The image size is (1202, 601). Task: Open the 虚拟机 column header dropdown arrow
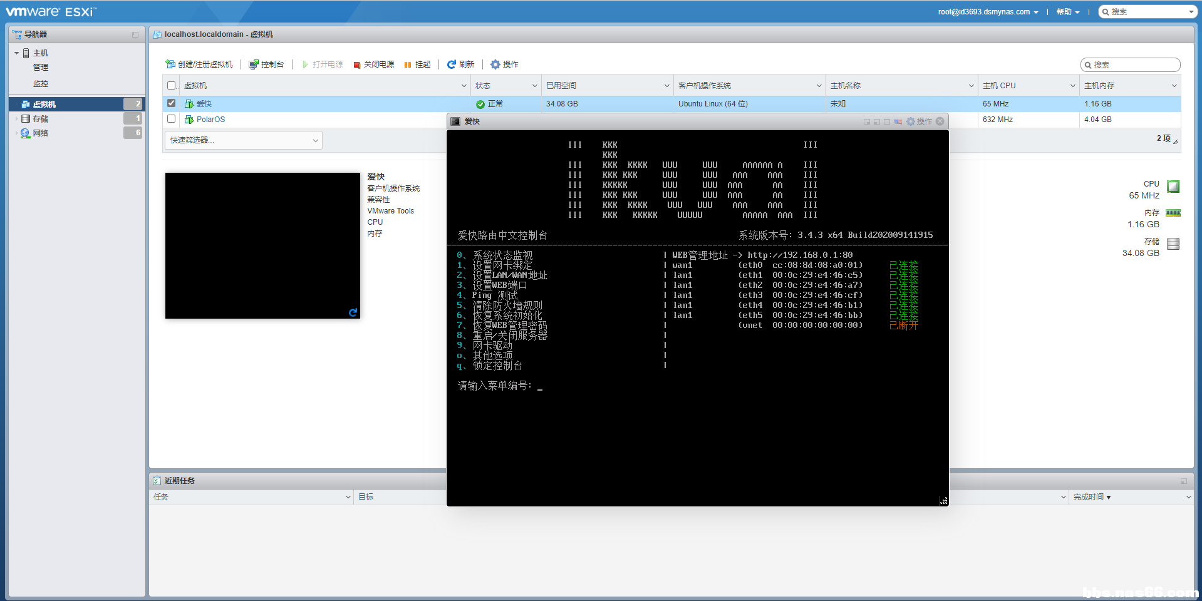[x=464, y=86]
